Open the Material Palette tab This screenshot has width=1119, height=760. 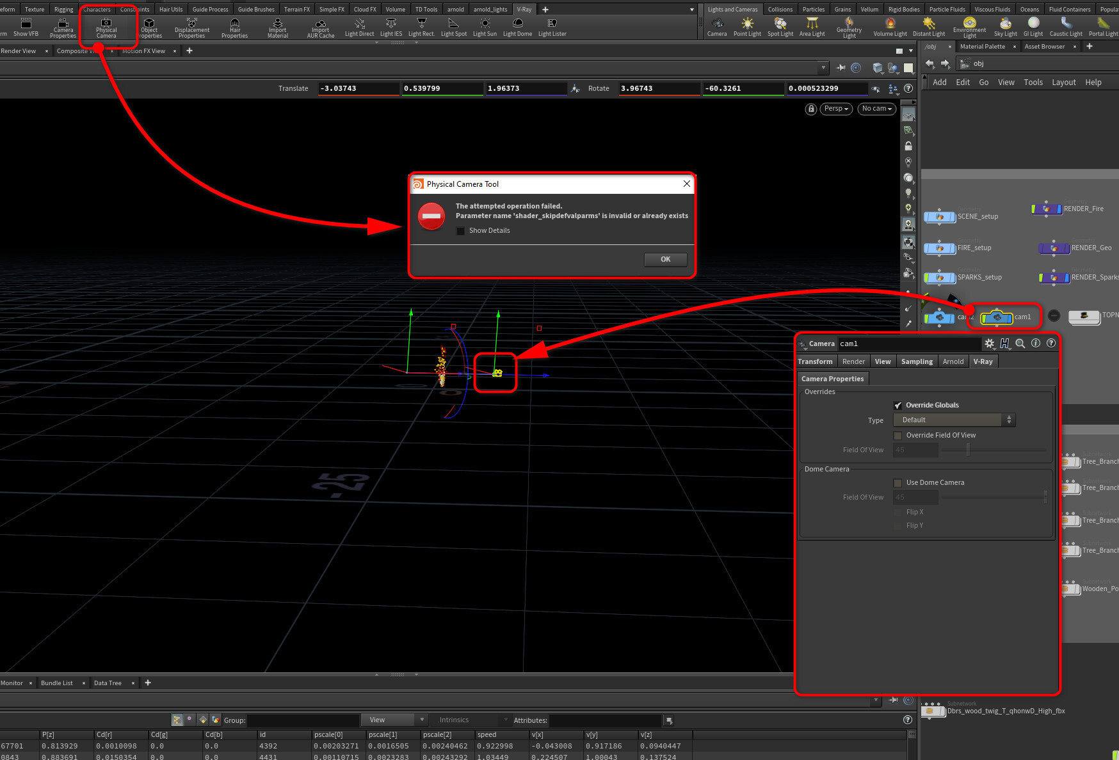(982, 47)
